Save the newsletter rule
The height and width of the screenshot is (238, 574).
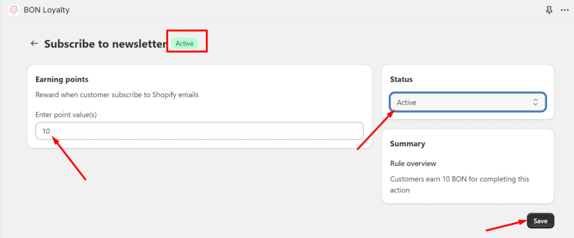[x=540, y=221]
